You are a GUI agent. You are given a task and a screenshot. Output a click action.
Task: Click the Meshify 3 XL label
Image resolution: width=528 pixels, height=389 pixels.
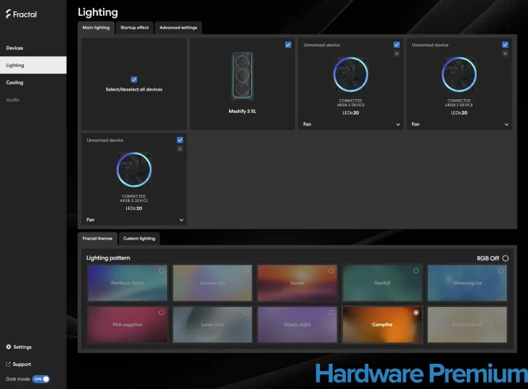242,111
